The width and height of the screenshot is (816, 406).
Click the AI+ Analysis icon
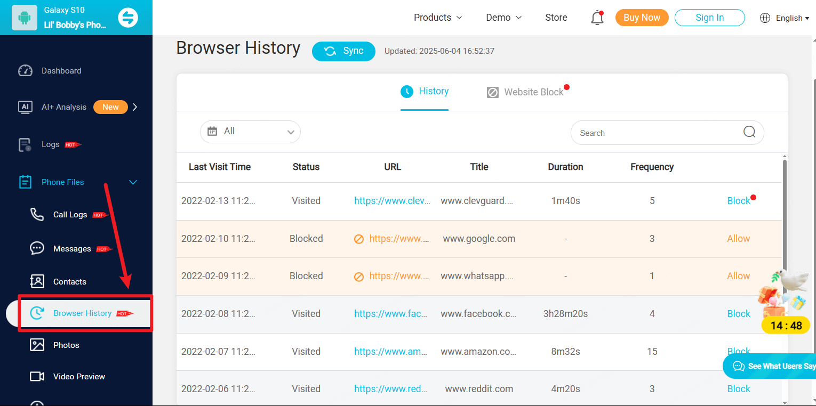(x=26, y=107)
